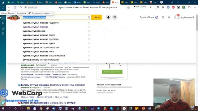Open the shopping cart icon
This screenshot has height=111, width=198.
tap(163, 17)
